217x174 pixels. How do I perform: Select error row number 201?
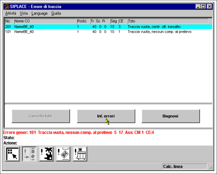point(108,27)
